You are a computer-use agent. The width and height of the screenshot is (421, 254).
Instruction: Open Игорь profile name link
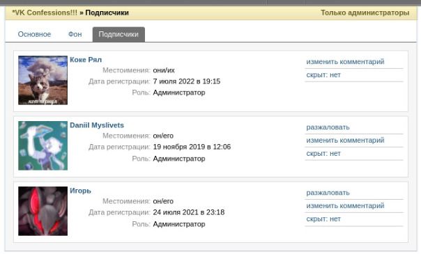tap(80, 191)
